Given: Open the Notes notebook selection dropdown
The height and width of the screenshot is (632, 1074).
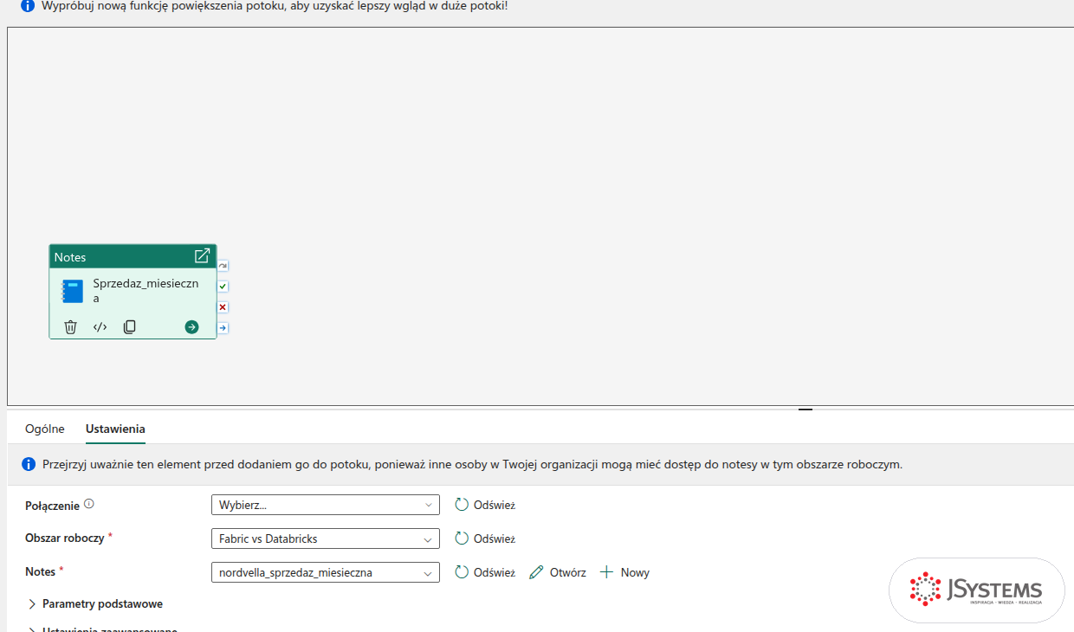Looking at the screenshot, I should pyautogui.click(x=326, y=572).
